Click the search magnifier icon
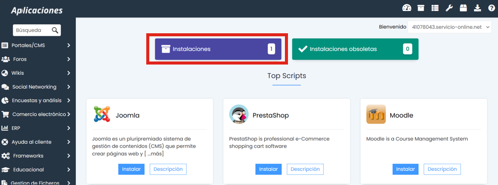 pyautogui.click(x=55, y=30)
